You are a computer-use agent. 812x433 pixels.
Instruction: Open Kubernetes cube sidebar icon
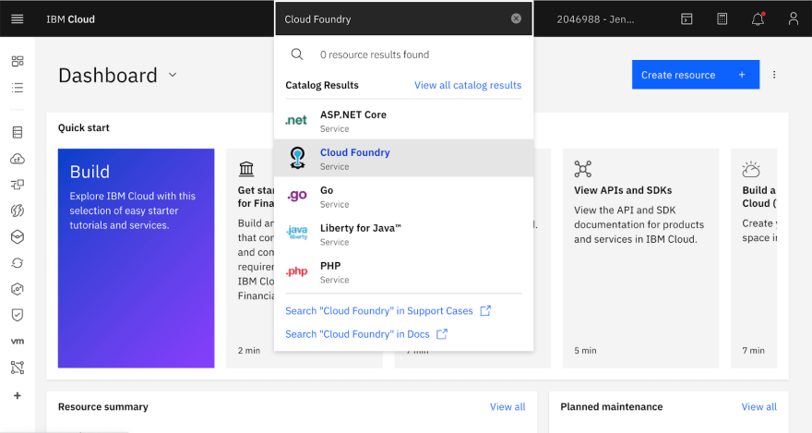(x=18, y=236)
